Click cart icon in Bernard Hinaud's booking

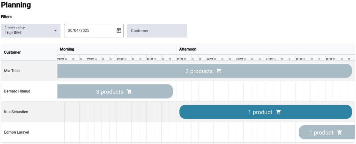[129, 92]
